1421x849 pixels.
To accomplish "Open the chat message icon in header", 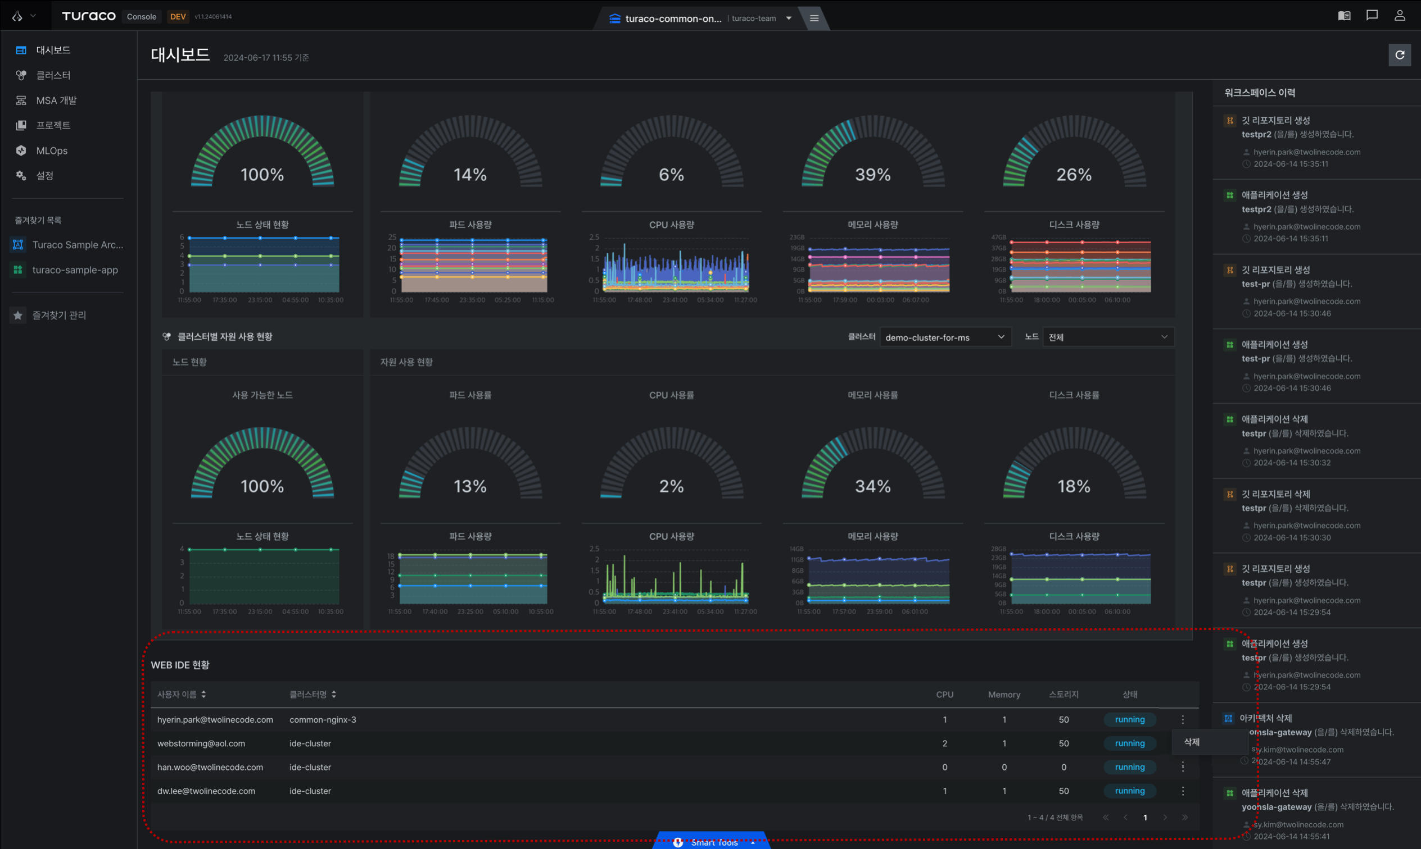I will pos(1372,16).
